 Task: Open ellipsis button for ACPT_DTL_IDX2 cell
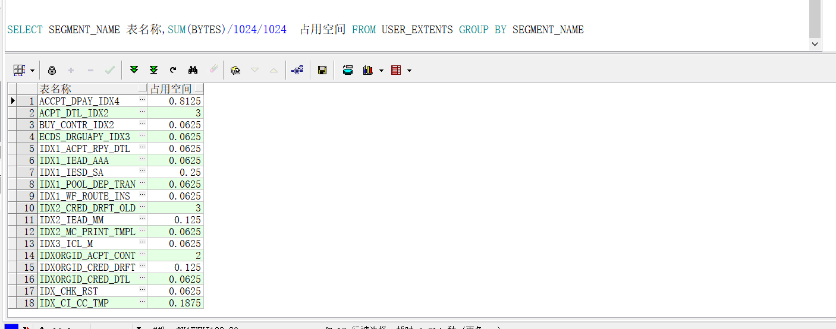coord(142,113)
